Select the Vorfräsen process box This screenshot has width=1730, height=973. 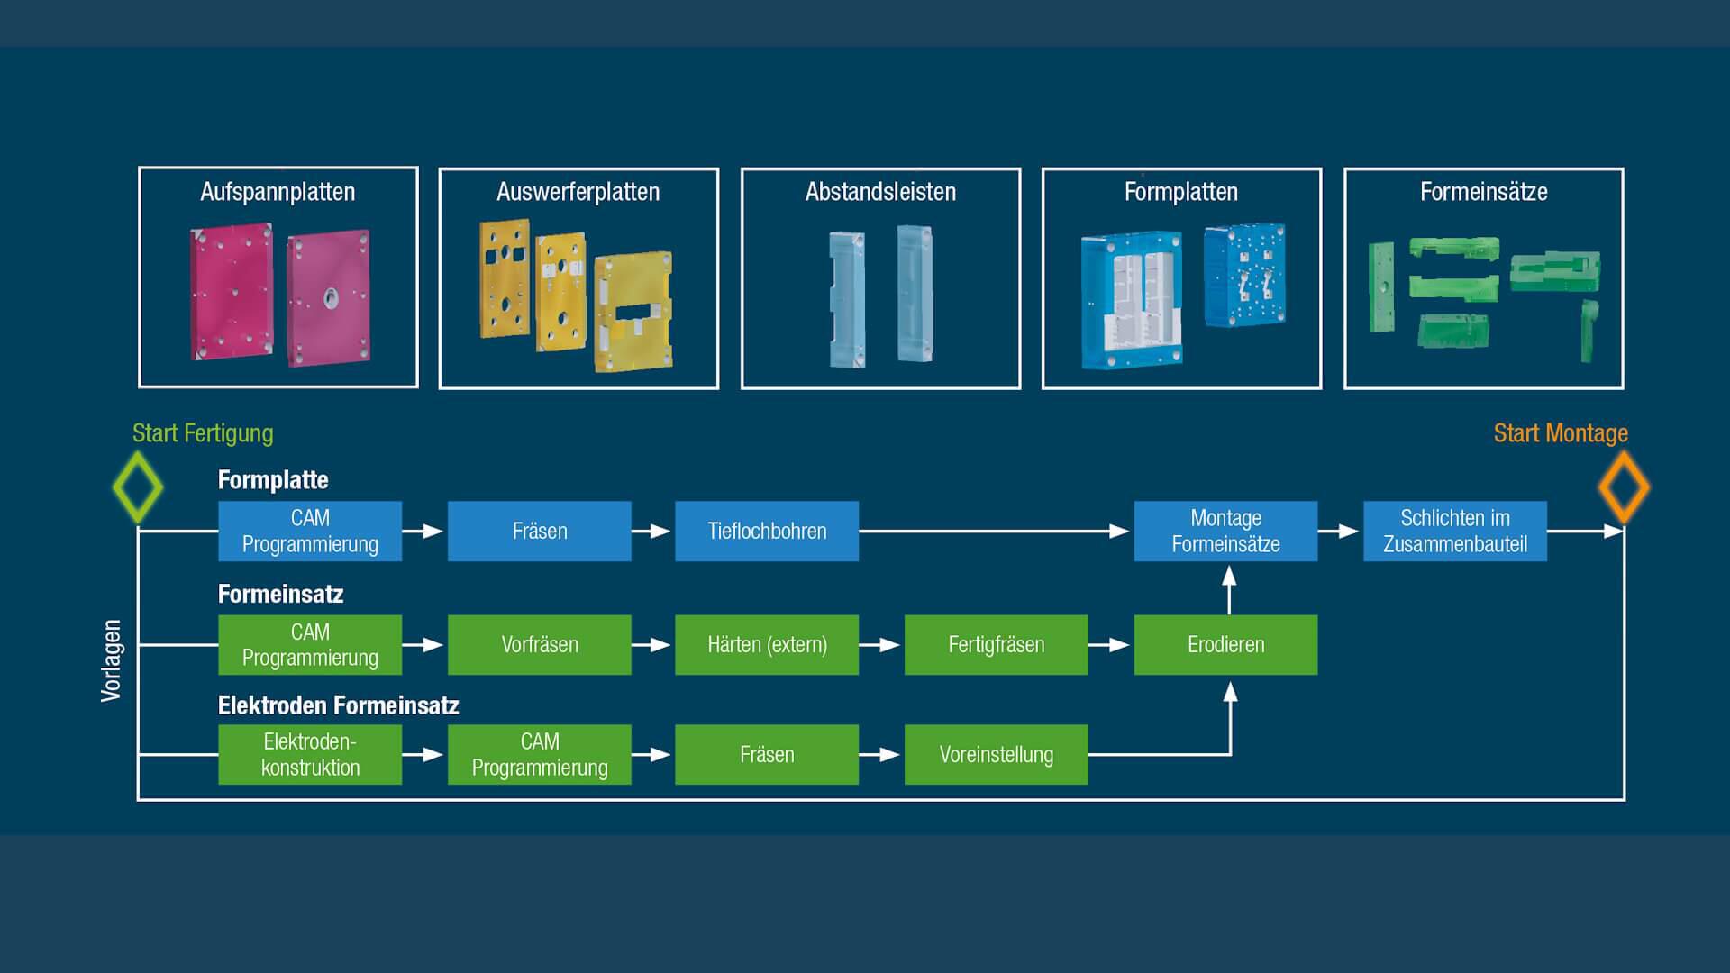539,645
